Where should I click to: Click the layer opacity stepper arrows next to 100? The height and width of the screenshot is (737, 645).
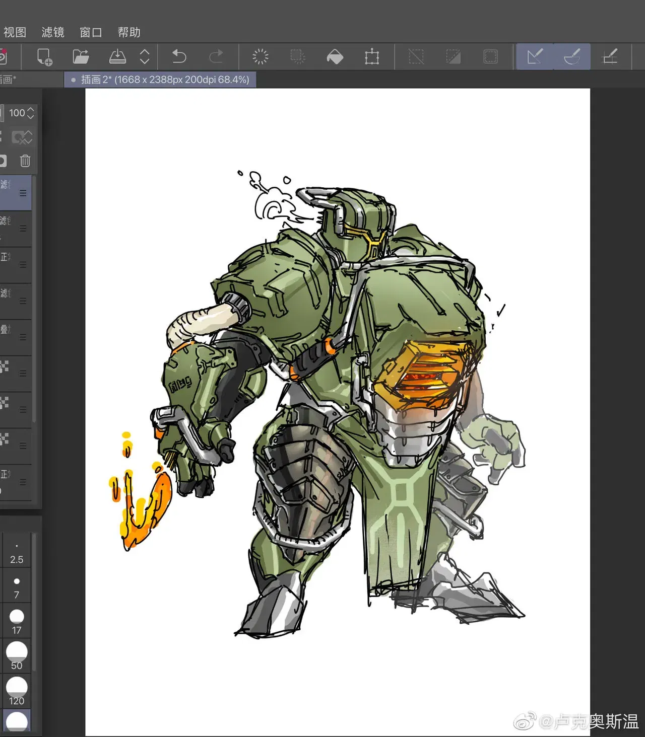(x=31, y=113)
